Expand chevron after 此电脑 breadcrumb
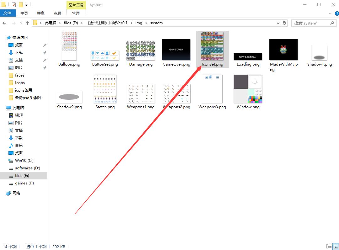This screenshot has width=339, height=250. click(x=60, y=23)
